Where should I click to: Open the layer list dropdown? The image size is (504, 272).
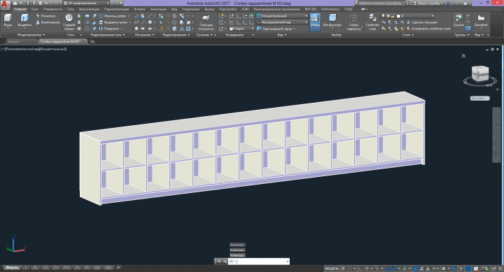coord(407,16)
